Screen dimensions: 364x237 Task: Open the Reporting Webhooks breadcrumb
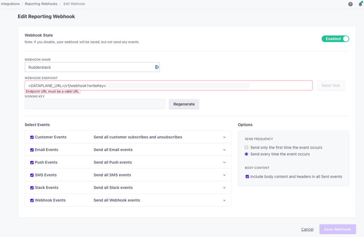click(41, 4)
